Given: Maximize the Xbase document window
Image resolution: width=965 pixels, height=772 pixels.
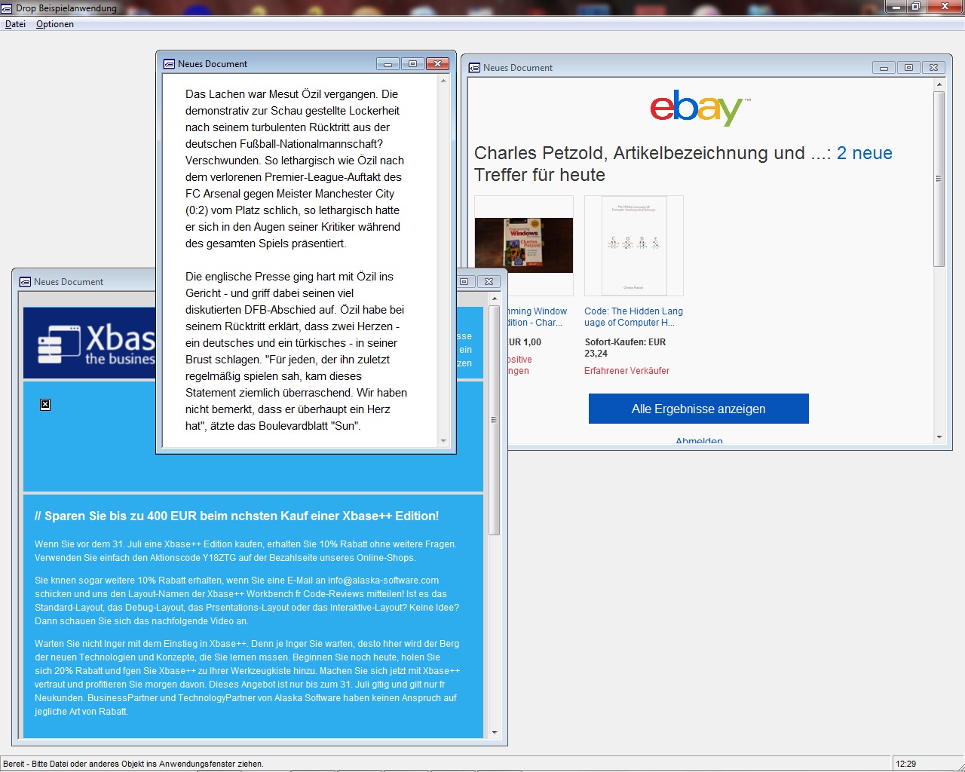Looking at the screenshot, I should 464,282.
